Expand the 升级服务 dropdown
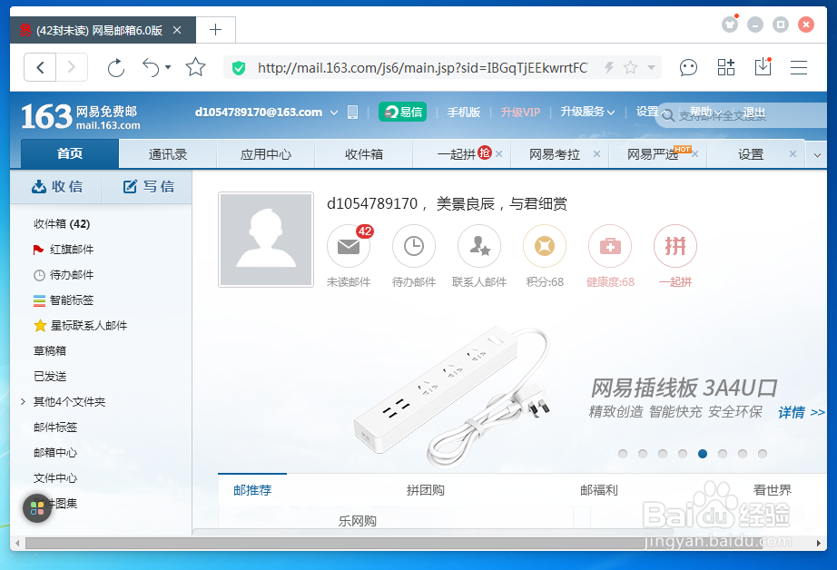Screen dimensions: 837x570 click(587, 112)
